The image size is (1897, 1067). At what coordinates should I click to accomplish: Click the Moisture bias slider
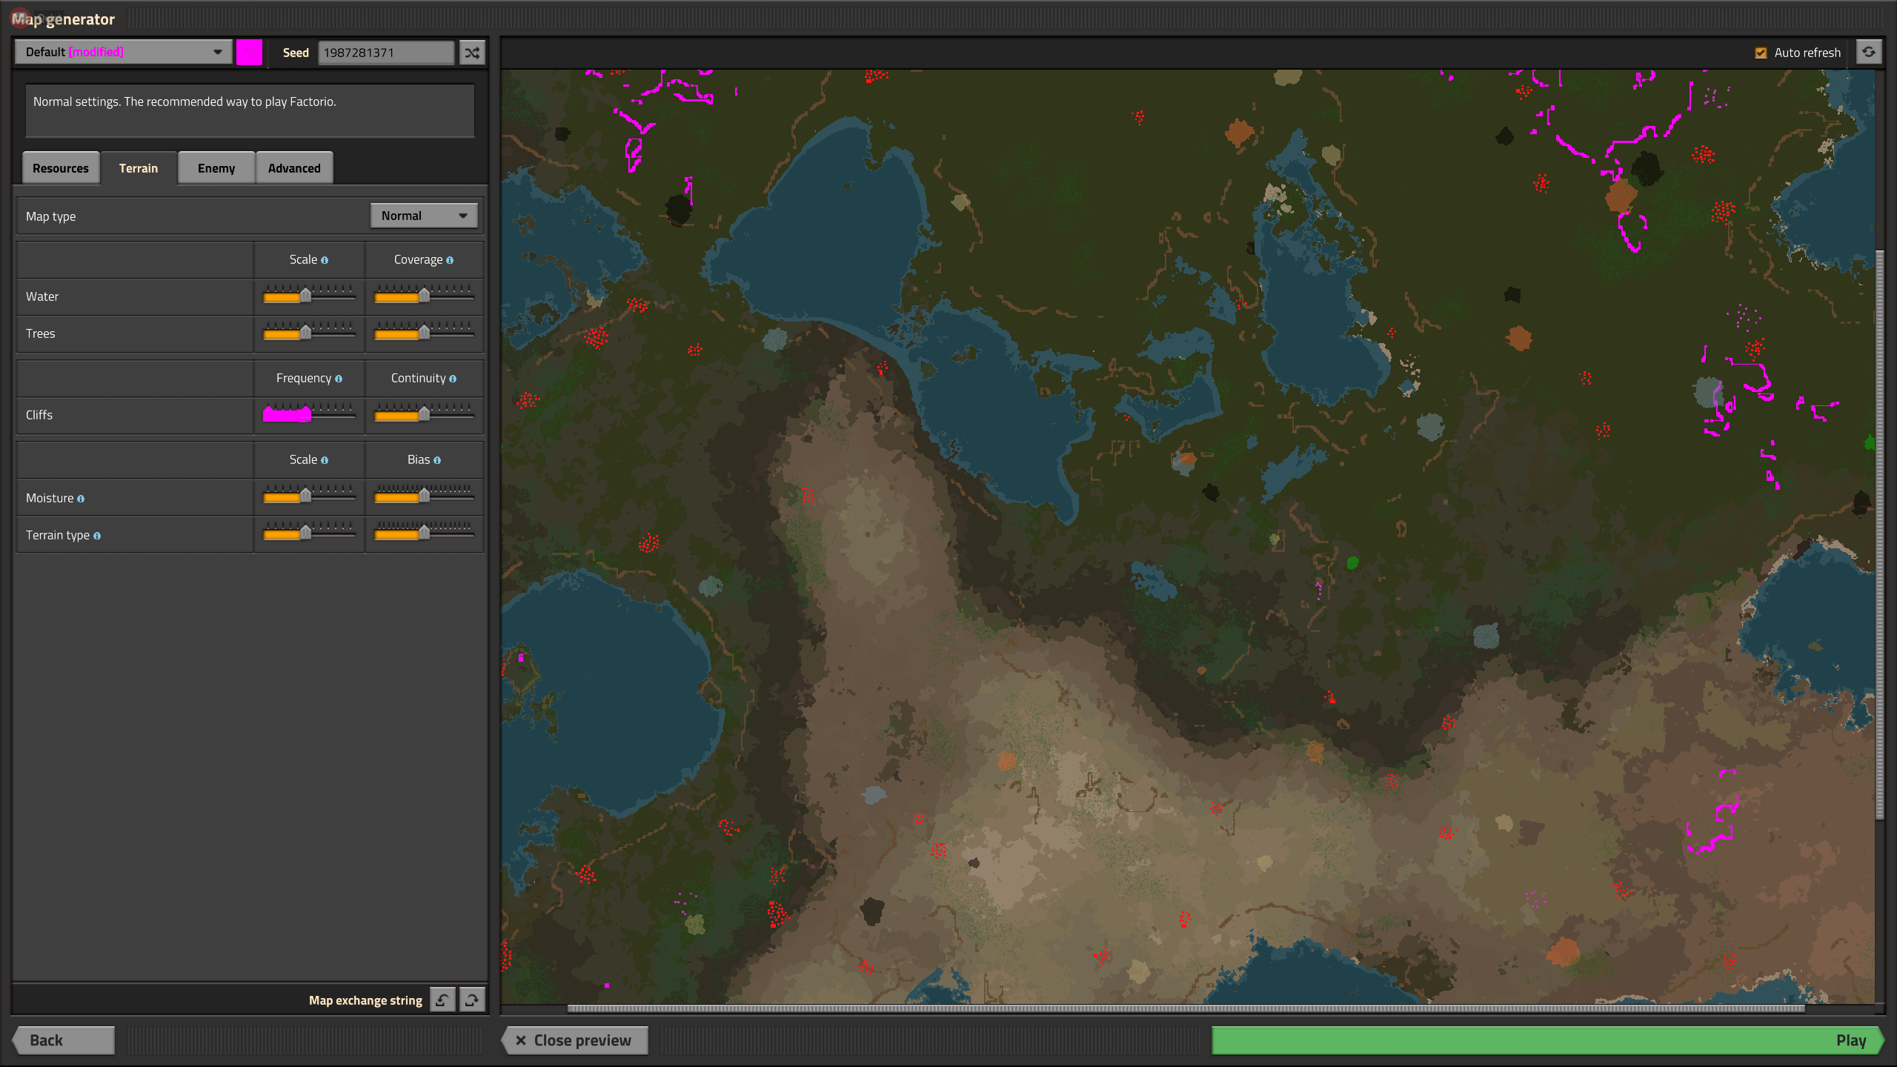pos(424,495)
